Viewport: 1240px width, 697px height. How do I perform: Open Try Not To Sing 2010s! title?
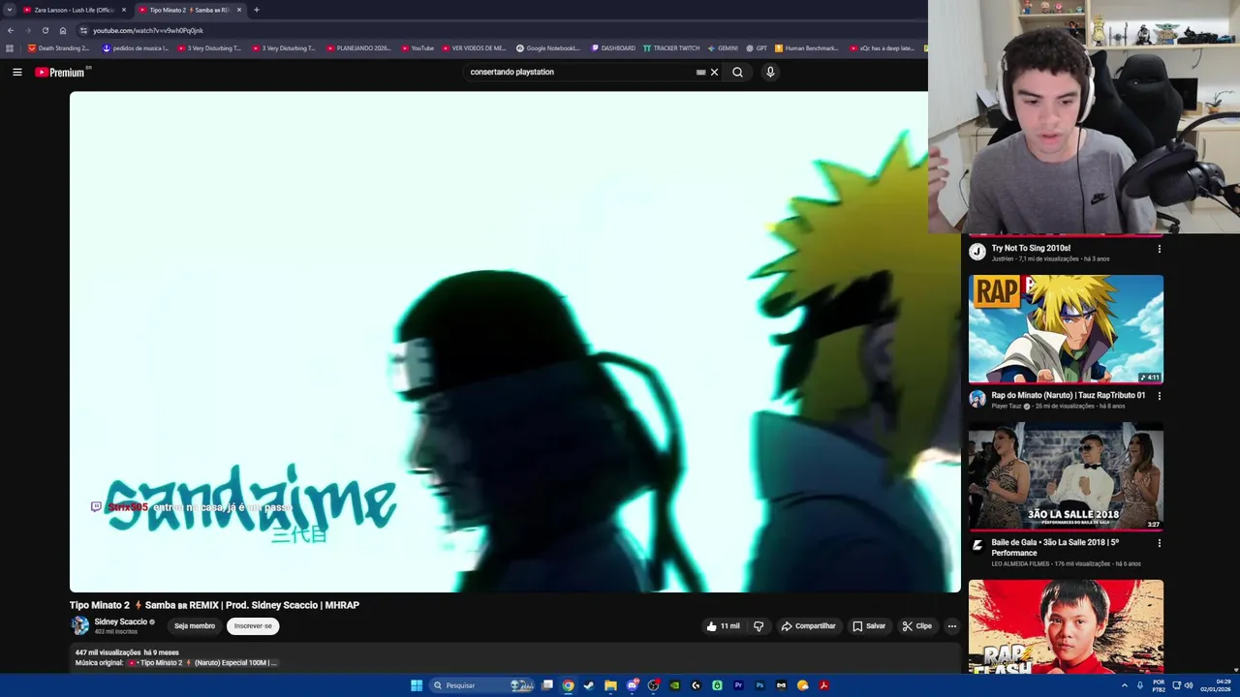click(x=1031, y=248)
